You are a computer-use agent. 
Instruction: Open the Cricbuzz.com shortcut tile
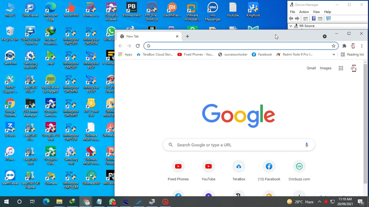[299, 171]
